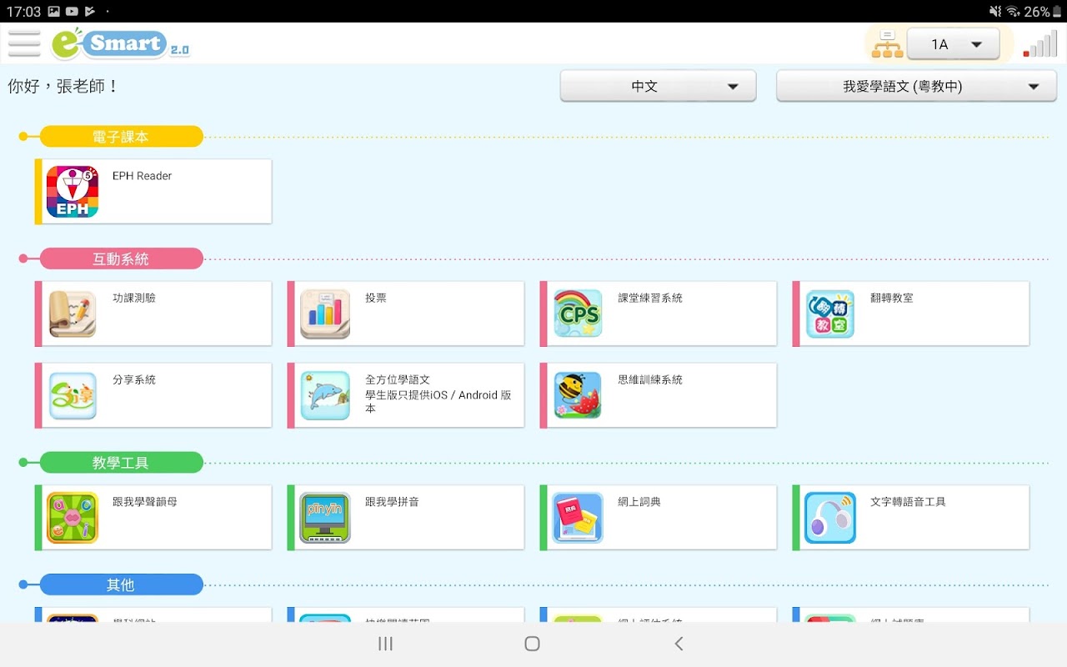Tap the 17:03 clock in status bar
The height and width of the screenshot is (667, 1067).
click(23, 12)
